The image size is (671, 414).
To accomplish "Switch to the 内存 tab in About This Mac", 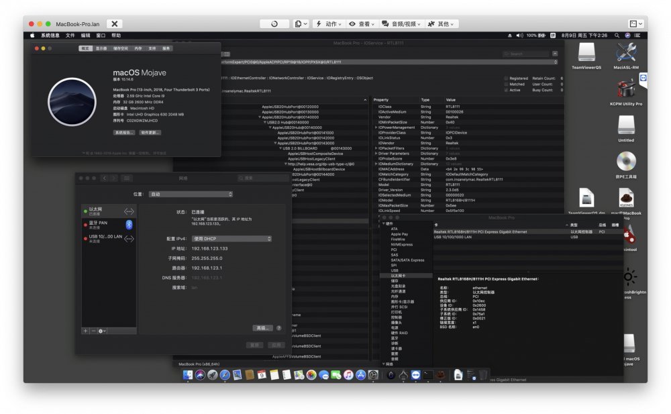I will (x=138, y=48).
